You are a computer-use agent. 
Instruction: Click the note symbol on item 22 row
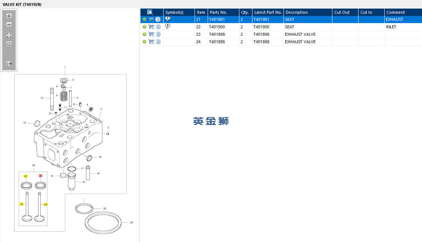click(168, 26)
